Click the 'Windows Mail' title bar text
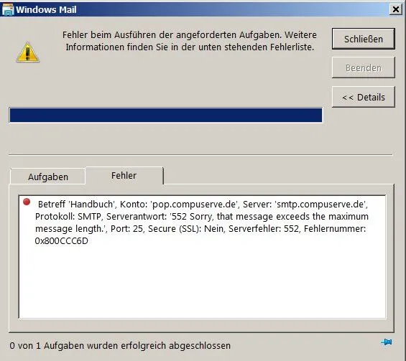 pos(46,9)
